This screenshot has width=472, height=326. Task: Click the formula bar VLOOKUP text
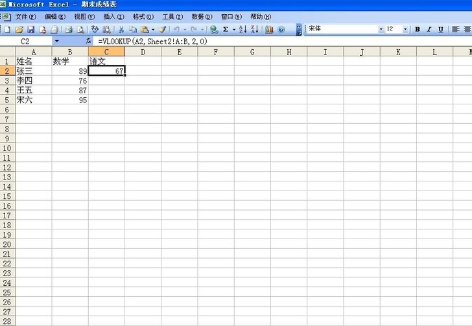coord(152,41)
